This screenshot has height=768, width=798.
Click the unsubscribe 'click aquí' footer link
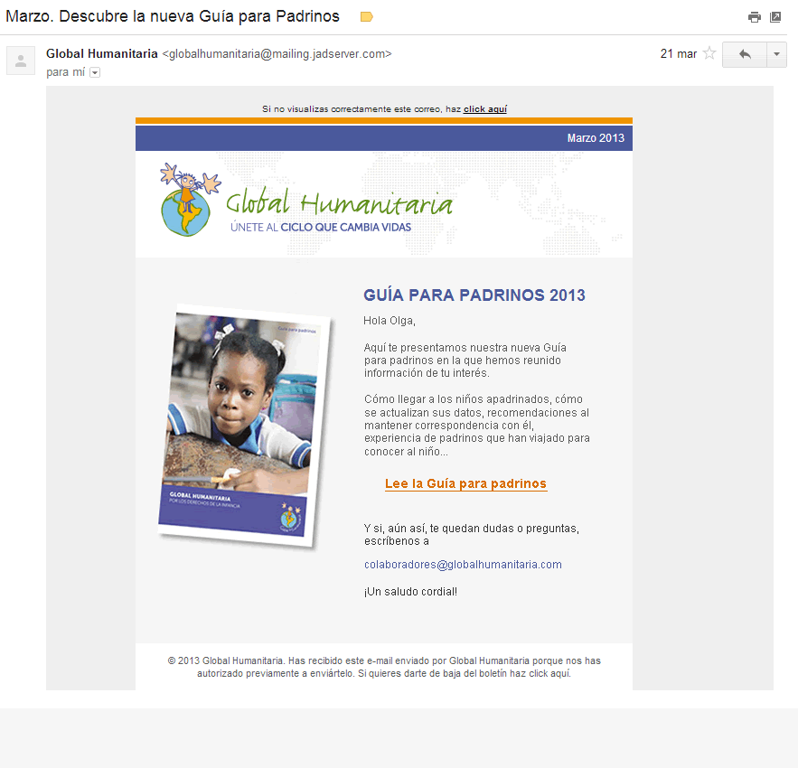click(549, 673)
